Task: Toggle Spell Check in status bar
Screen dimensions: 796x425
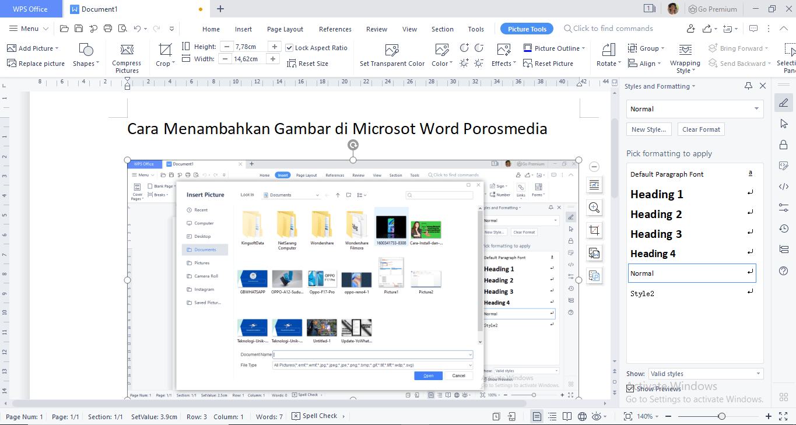Action: click(314, 416)
